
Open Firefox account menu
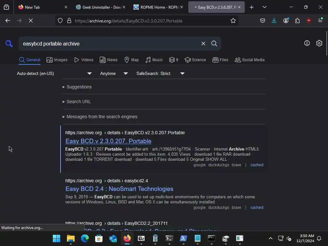(286, 20)
